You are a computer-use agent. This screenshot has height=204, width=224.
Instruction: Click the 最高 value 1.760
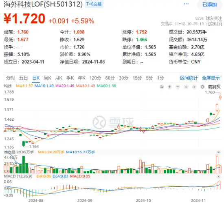coord(23,32)
